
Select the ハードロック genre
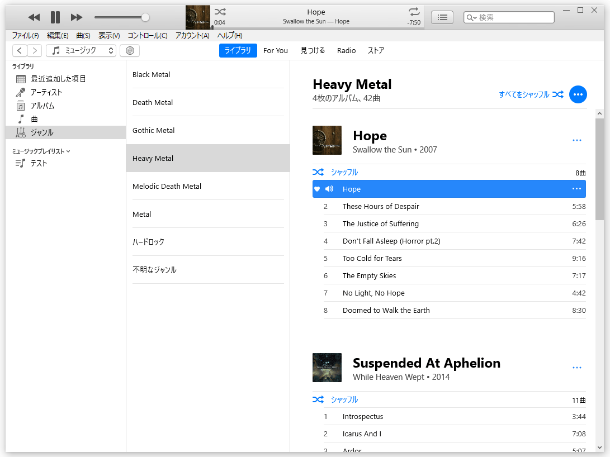(208, 242)
